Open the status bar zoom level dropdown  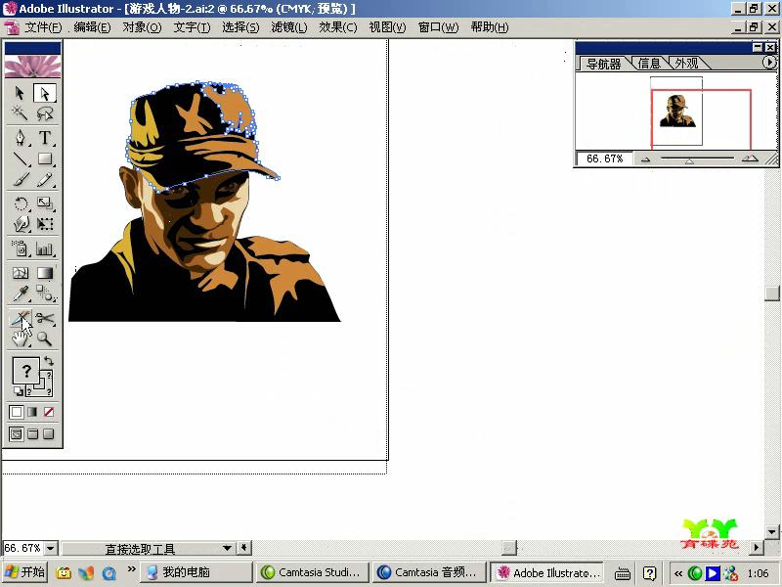(x=51, y=548)
